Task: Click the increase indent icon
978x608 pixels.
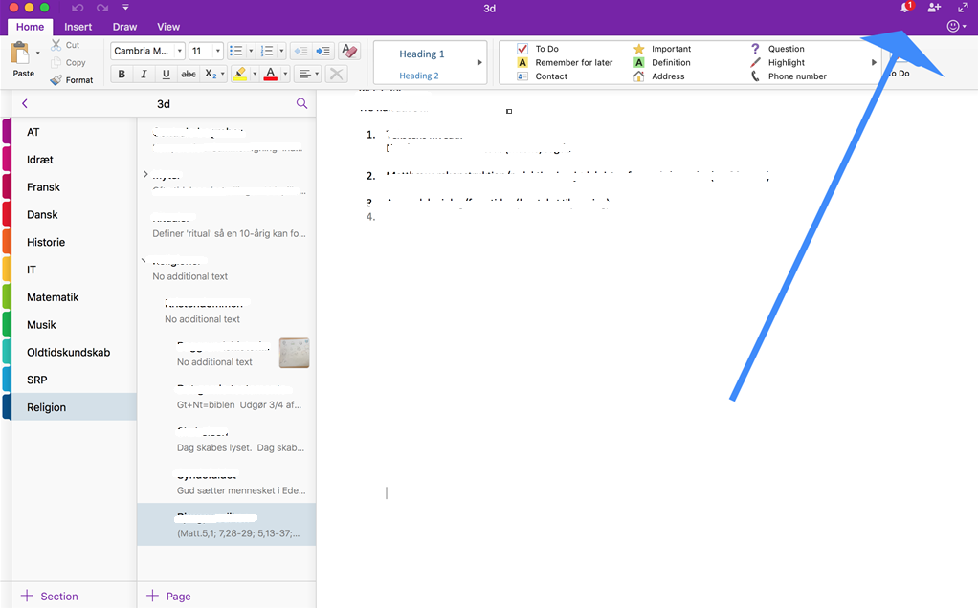Action: (323, 51)
